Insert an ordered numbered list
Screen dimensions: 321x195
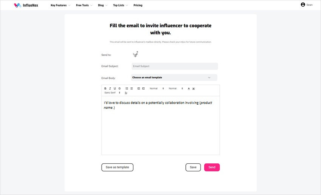127,88
